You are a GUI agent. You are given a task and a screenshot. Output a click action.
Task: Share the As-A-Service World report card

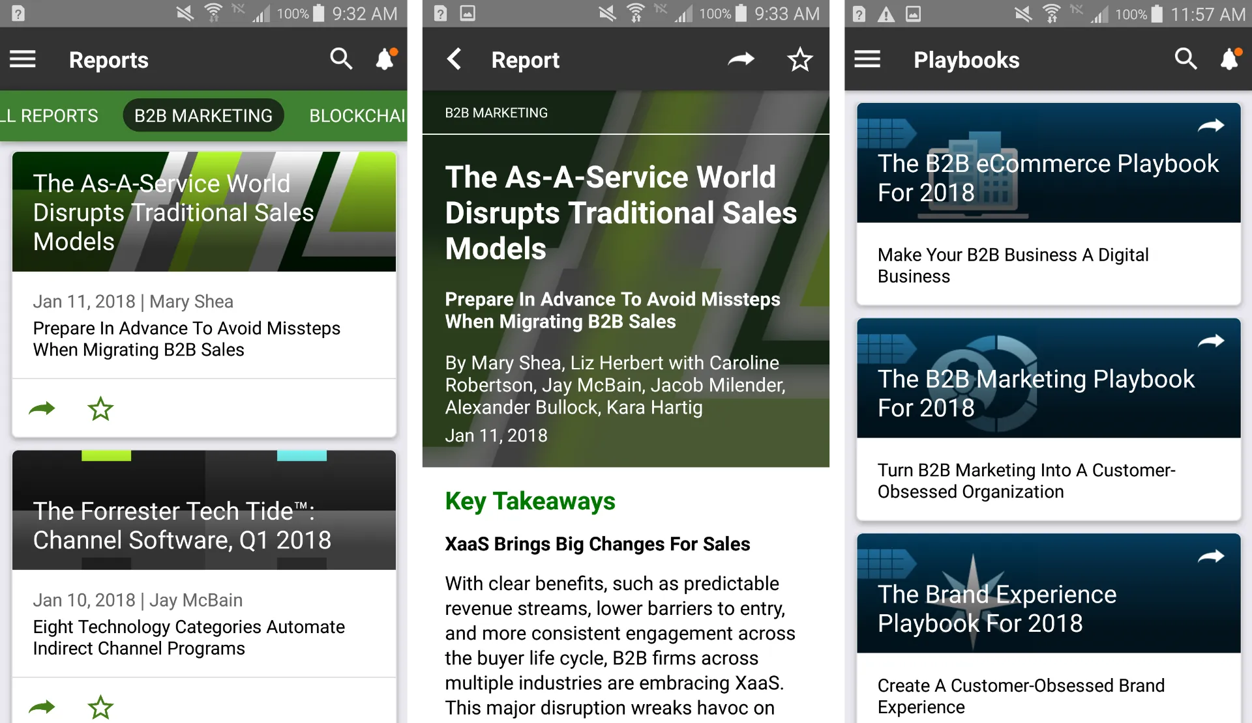click(x=42, y=409)
